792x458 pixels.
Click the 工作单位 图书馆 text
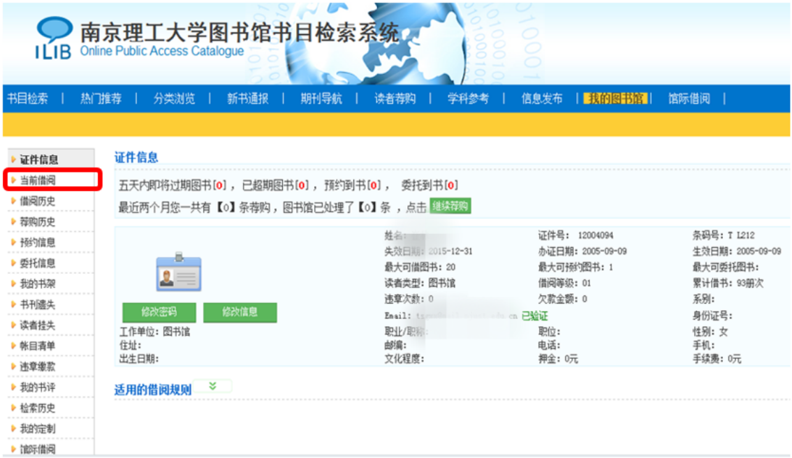coord(154,332)
